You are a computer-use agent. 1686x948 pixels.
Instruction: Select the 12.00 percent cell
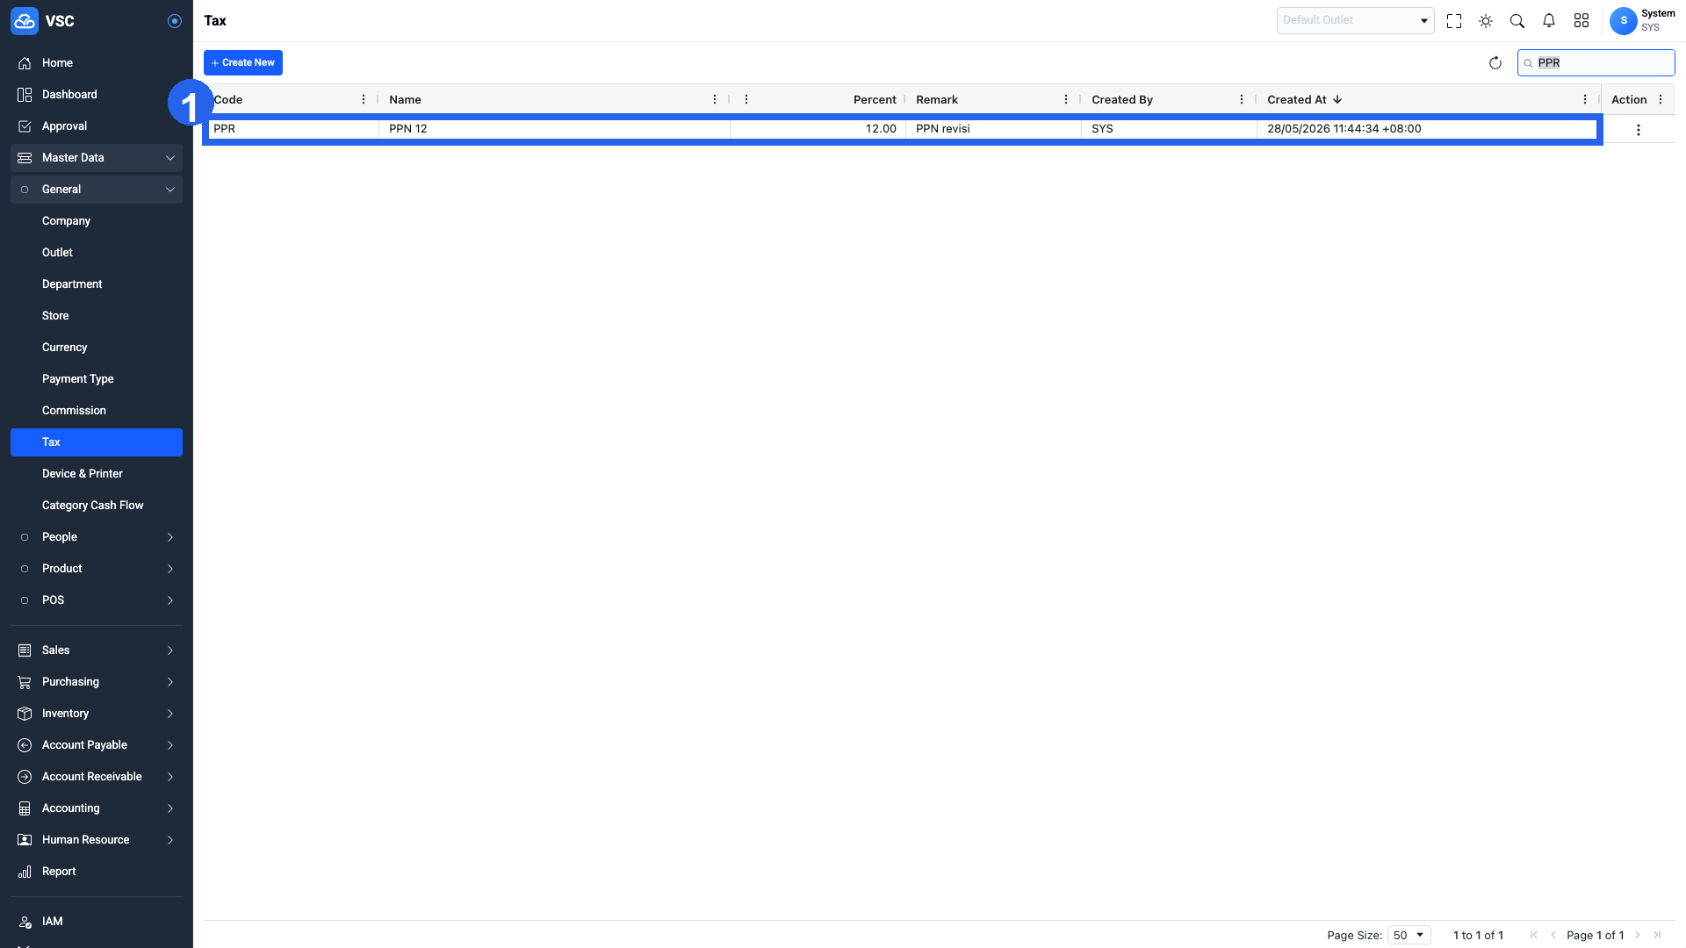click(818, 129)
